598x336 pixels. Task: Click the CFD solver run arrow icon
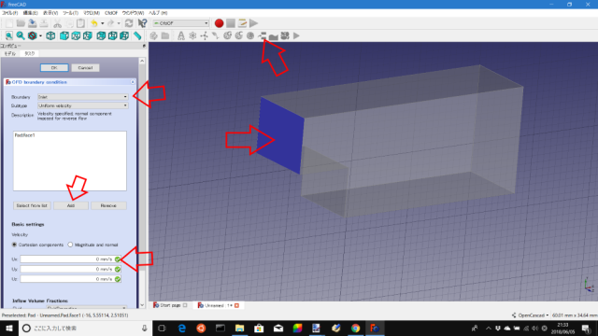pos(297,35)
